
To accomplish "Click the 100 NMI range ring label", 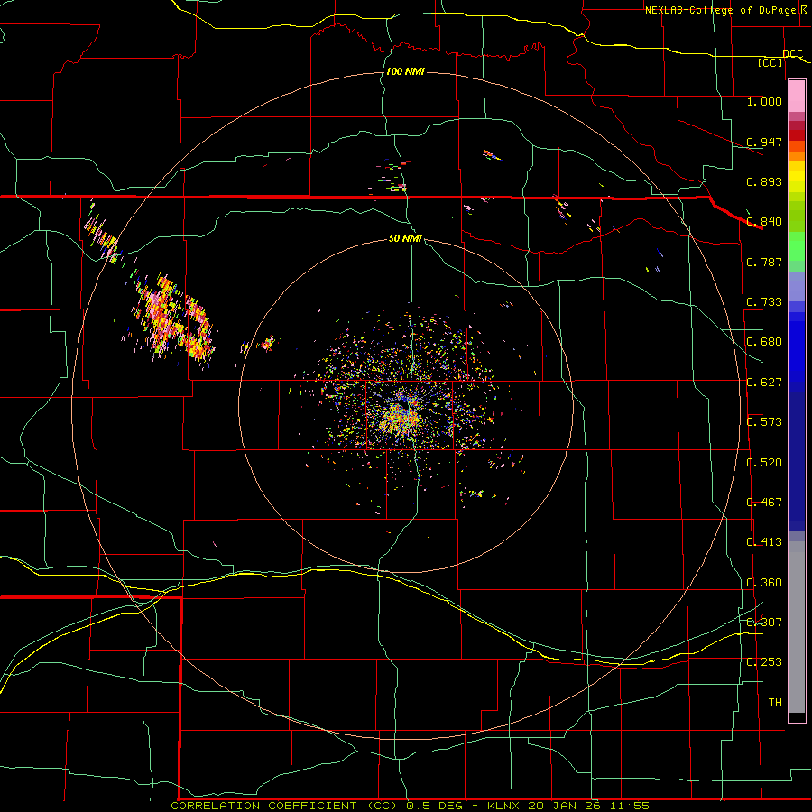I will pos(405,71).
